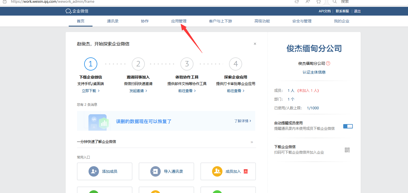Image resolution: width=408 pixels, height=193 pixels.
Task: Click the QR code icon for 下载企业微信
Action: (347, 150)
